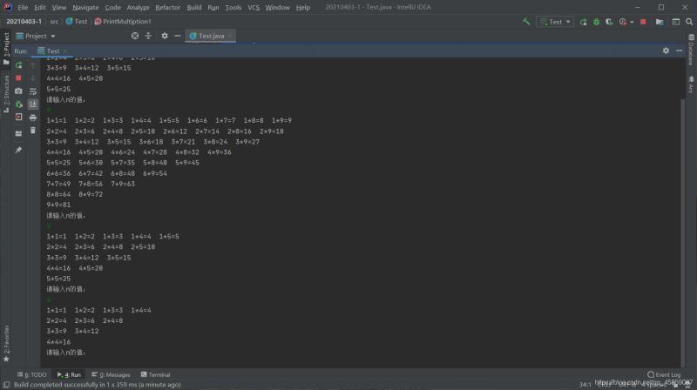Screen dimensions: 697x390
Task: Open the Test run configuration dropdown
Action: [x=555, y=22]
